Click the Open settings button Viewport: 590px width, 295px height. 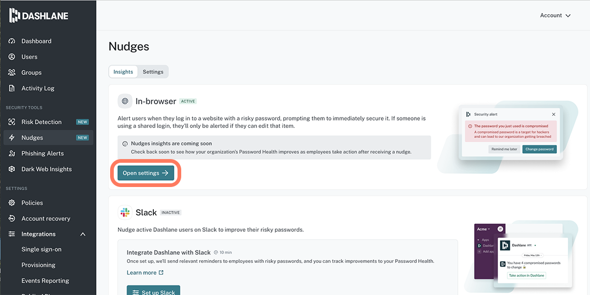(x=145, y=173)
